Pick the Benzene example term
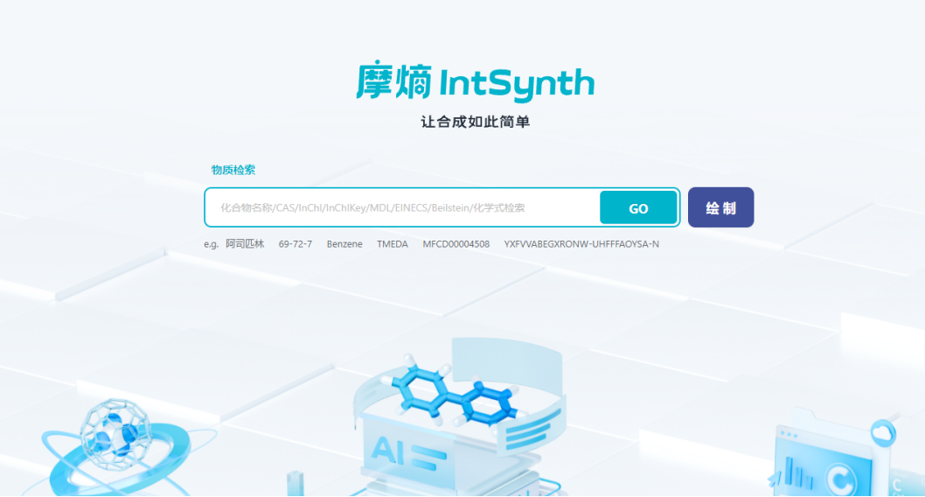 pyautogui.click(x=344, y=244)
